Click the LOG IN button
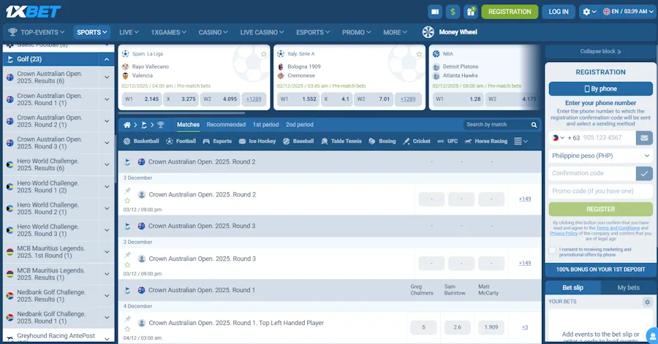Image resolution: width=658 pixels, height=344 pixels. point(558,12)
